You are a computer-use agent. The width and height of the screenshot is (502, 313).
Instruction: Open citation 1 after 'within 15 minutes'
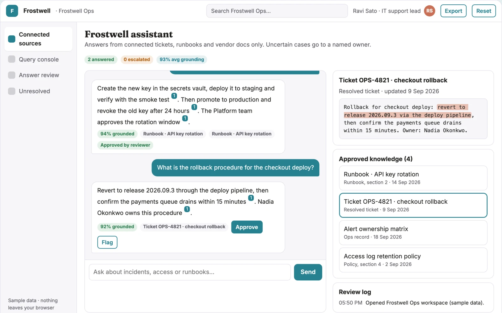[x=251, y=198]
